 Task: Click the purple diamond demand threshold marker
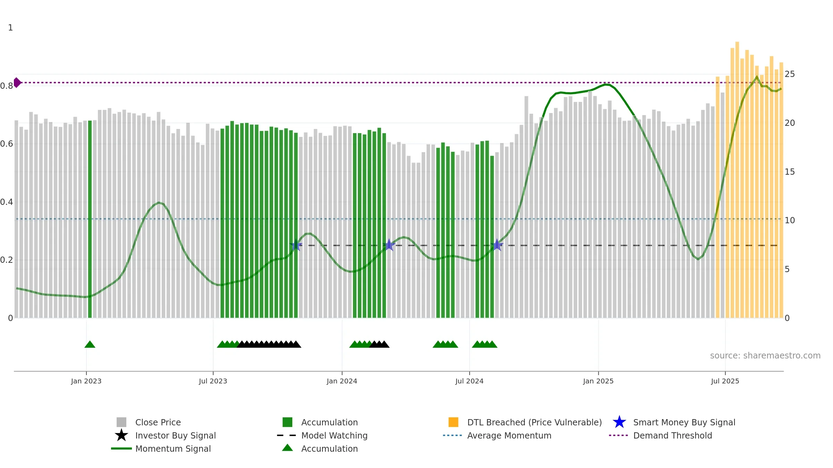click(x=17, y=83)
